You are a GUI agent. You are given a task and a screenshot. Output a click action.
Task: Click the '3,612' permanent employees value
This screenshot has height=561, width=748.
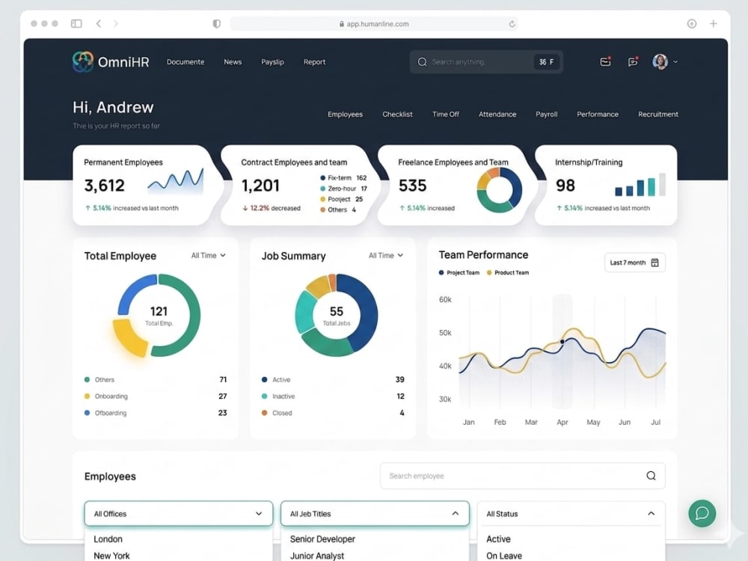coord(105,186)
